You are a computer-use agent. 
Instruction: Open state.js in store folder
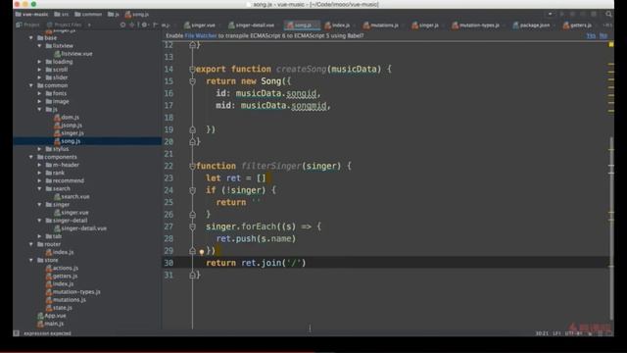[x=59, y=308]
